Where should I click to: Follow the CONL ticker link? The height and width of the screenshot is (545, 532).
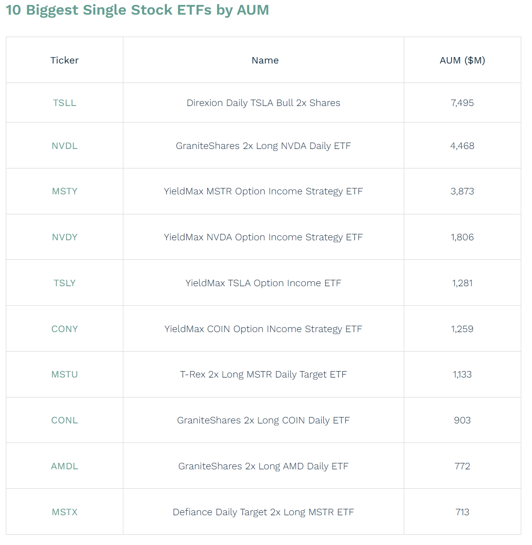click(64, 420)
